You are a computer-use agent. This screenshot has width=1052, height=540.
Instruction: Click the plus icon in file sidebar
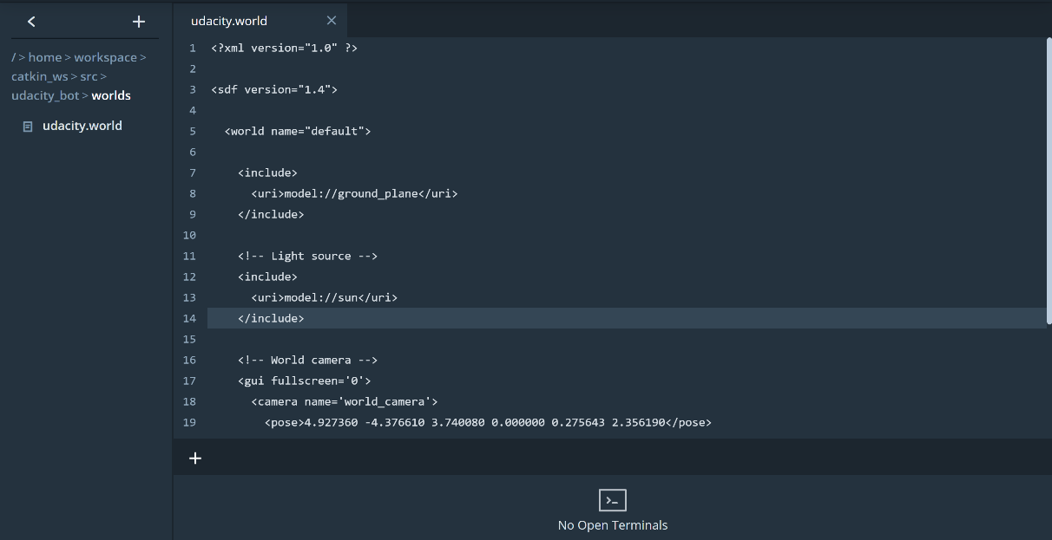coord(139,22)
